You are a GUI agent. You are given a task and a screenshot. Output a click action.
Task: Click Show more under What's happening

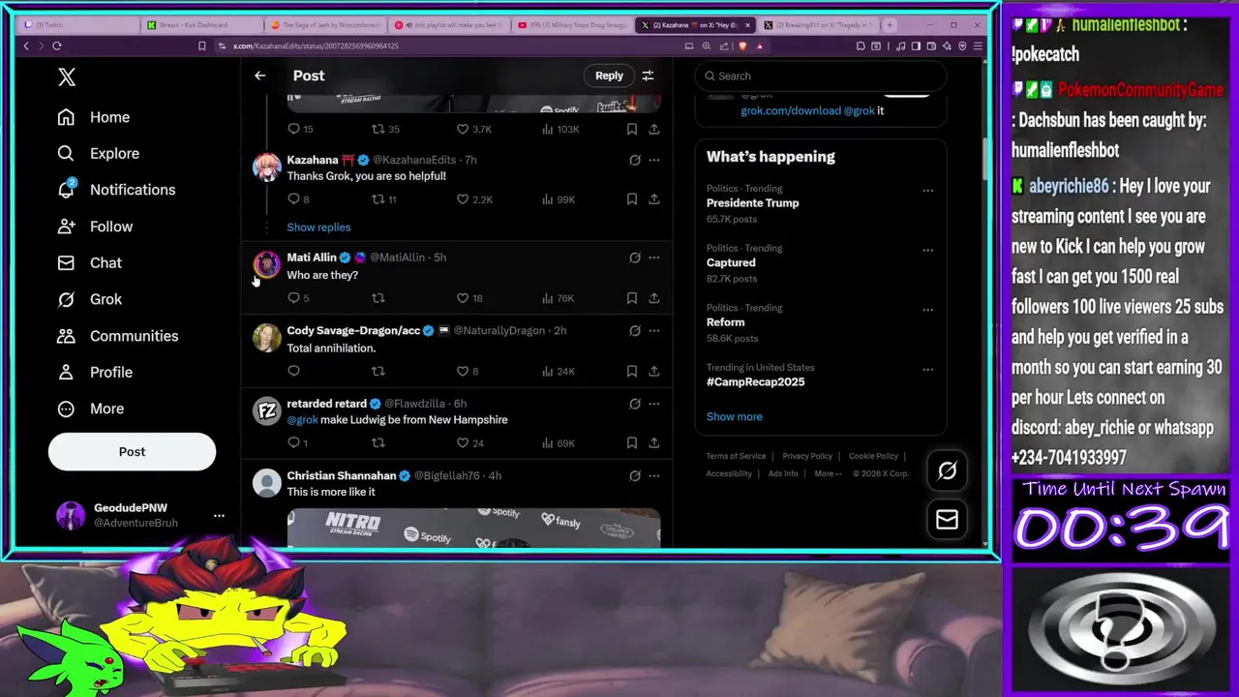[734, 416]
